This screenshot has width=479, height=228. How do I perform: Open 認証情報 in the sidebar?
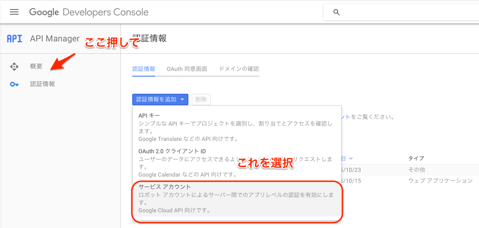(x=42, y=84)
